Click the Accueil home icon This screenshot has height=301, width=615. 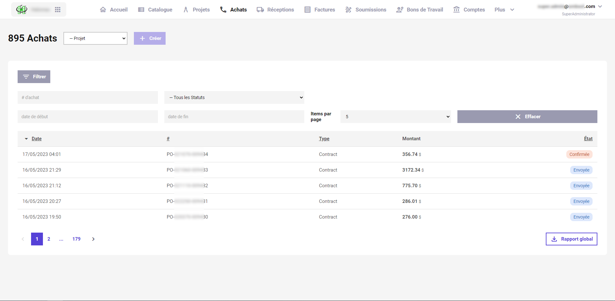point(103,10)
